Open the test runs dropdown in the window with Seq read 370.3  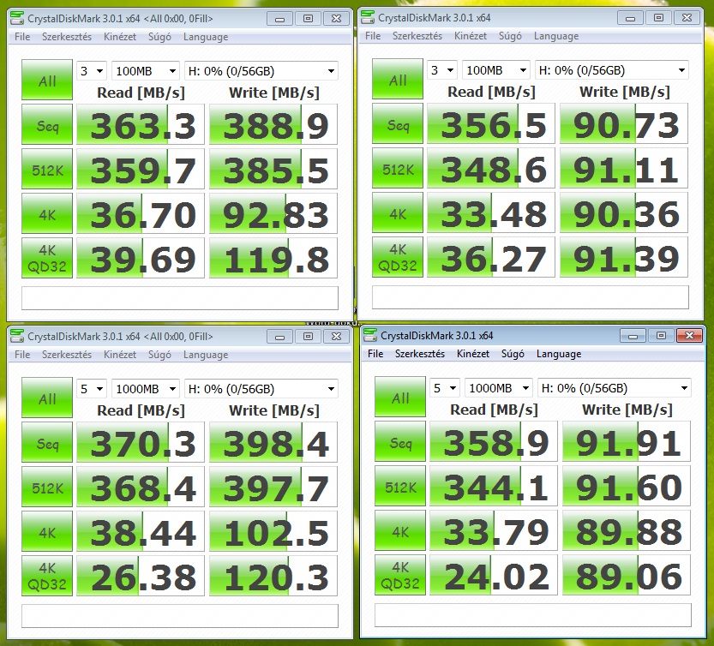[92, 389]
